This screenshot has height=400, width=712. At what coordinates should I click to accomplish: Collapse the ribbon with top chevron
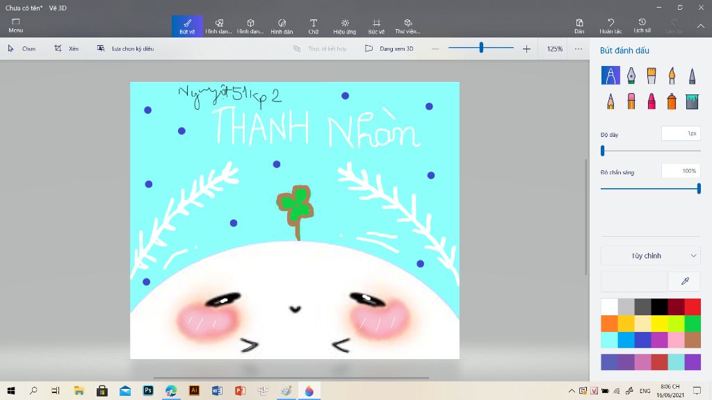click(x=701, y=26)
